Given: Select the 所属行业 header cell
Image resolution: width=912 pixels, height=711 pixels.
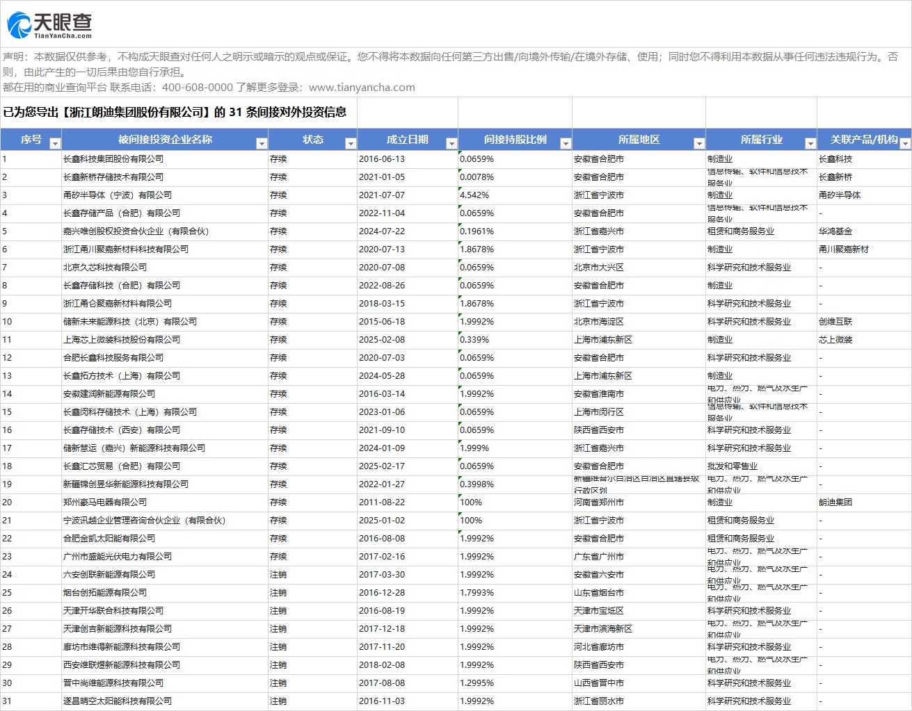Looking at the screenshot, I should (x=761, y=140).
